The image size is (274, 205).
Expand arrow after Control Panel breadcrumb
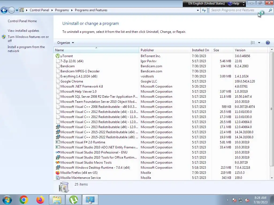52,10
